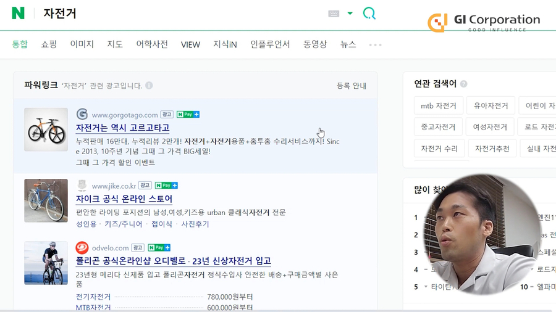
Task: Click the N Pay badge beside gorgotago
Action: click(188, 114)
